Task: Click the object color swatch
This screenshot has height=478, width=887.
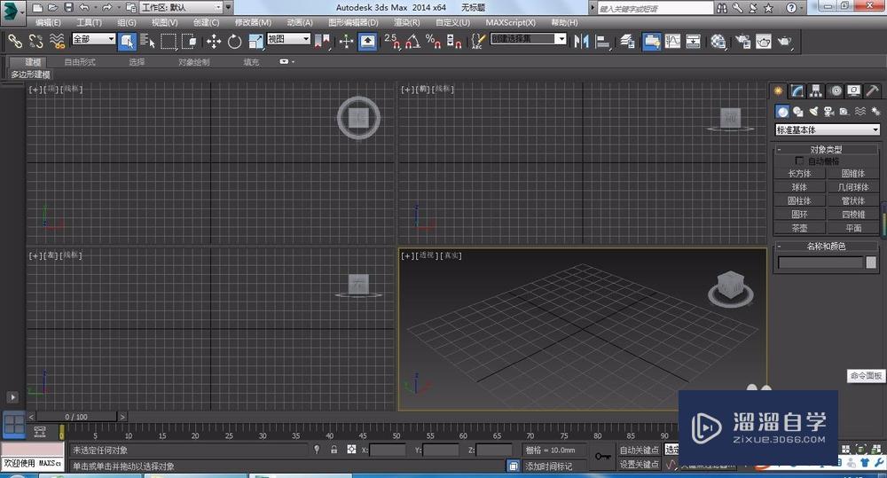Action: (869, 263)
